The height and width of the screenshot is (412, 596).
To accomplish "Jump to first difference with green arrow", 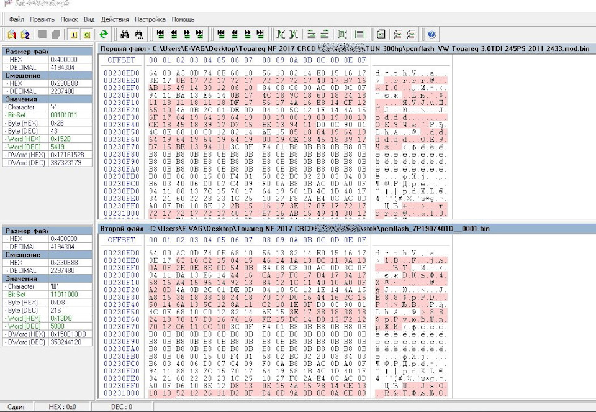I will point(160,34).
